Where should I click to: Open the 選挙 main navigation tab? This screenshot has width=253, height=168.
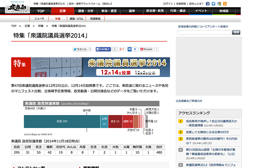(x=132, y=10)
